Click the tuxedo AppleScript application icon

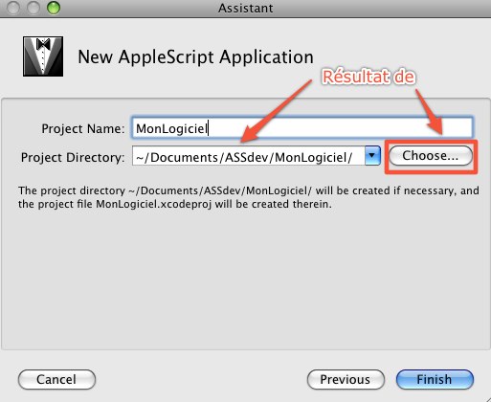pyautogui.click(x=43, y=56)
